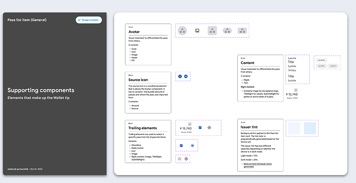
Task: Click 'Text' in Content variants list
Action: pos(246,83)
